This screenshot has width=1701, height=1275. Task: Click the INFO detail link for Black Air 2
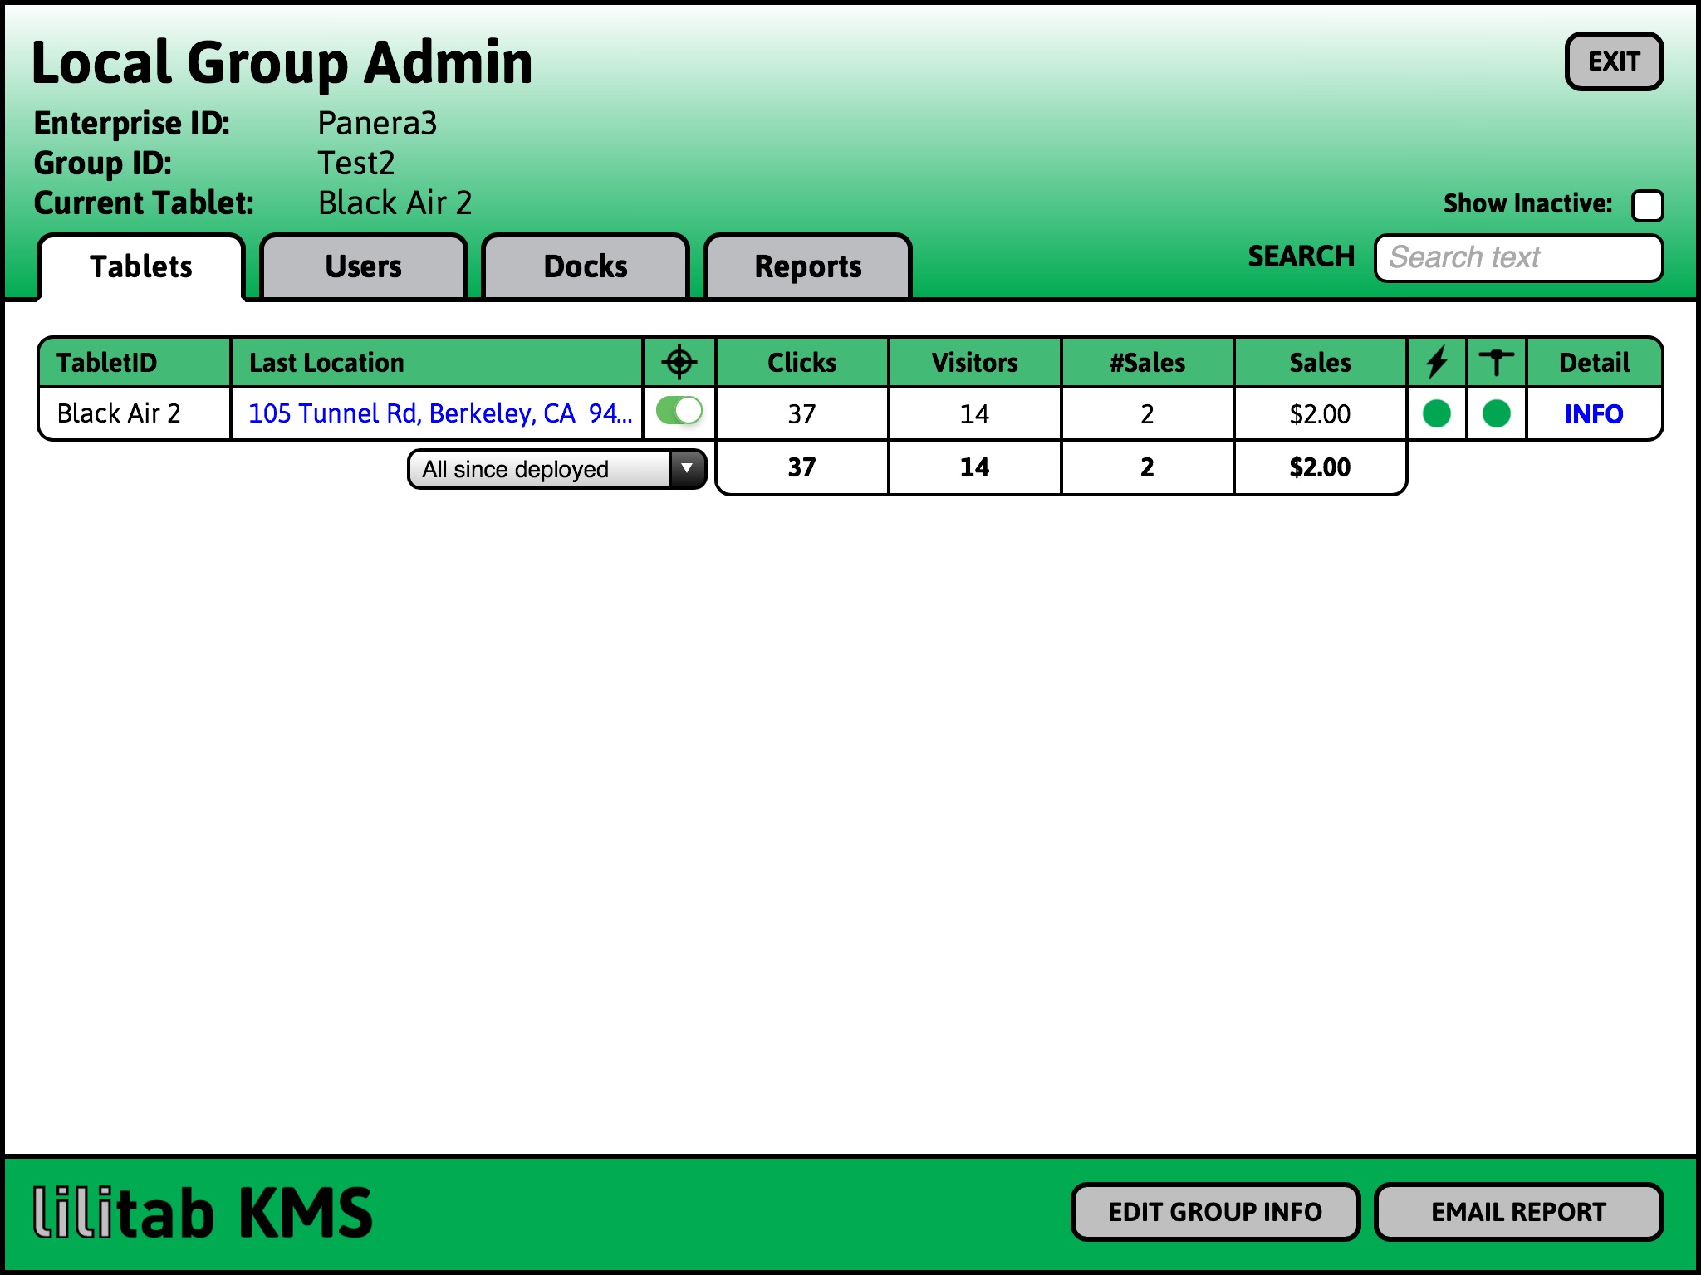[1596, 413]
